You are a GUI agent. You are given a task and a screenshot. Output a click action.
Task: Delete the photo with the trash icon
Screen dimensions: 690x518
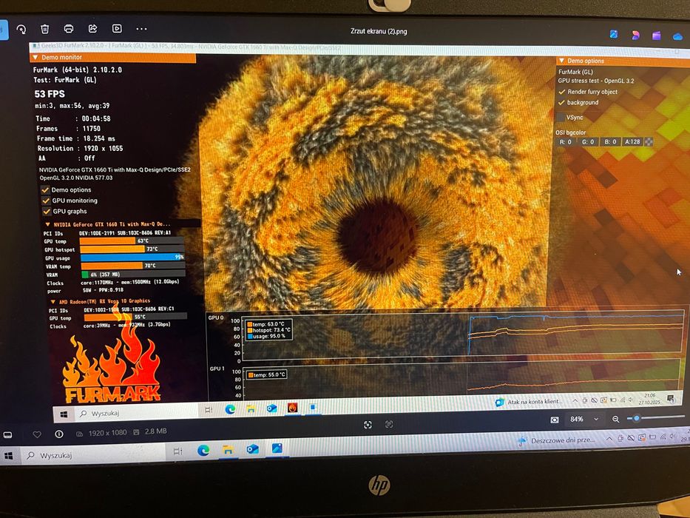pyautogui.click(x=44, y=29)
